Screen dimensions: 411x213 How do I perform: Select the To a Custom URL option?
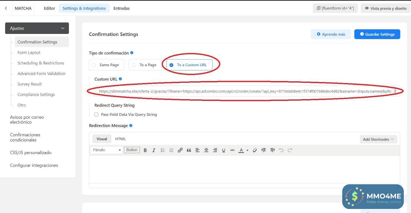coord(189,65)
